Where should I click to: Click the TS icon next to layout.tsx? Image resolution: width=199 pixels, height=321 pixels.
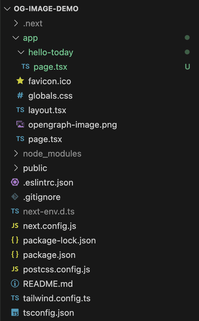(20, 110)
